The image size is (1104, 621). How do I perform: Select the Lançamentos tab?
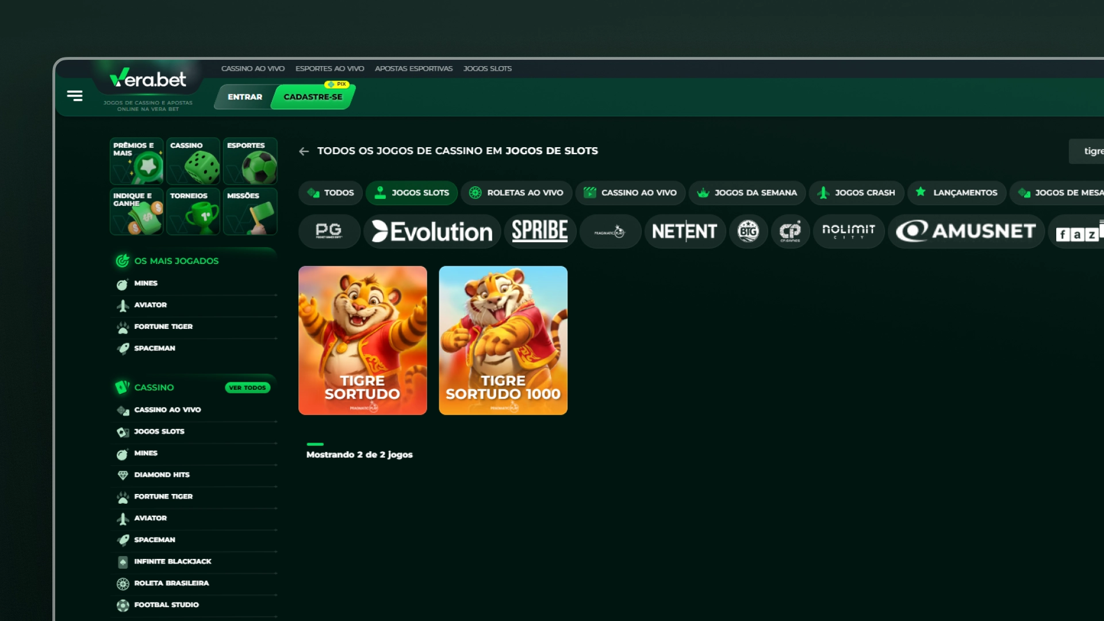click(957, 193)
